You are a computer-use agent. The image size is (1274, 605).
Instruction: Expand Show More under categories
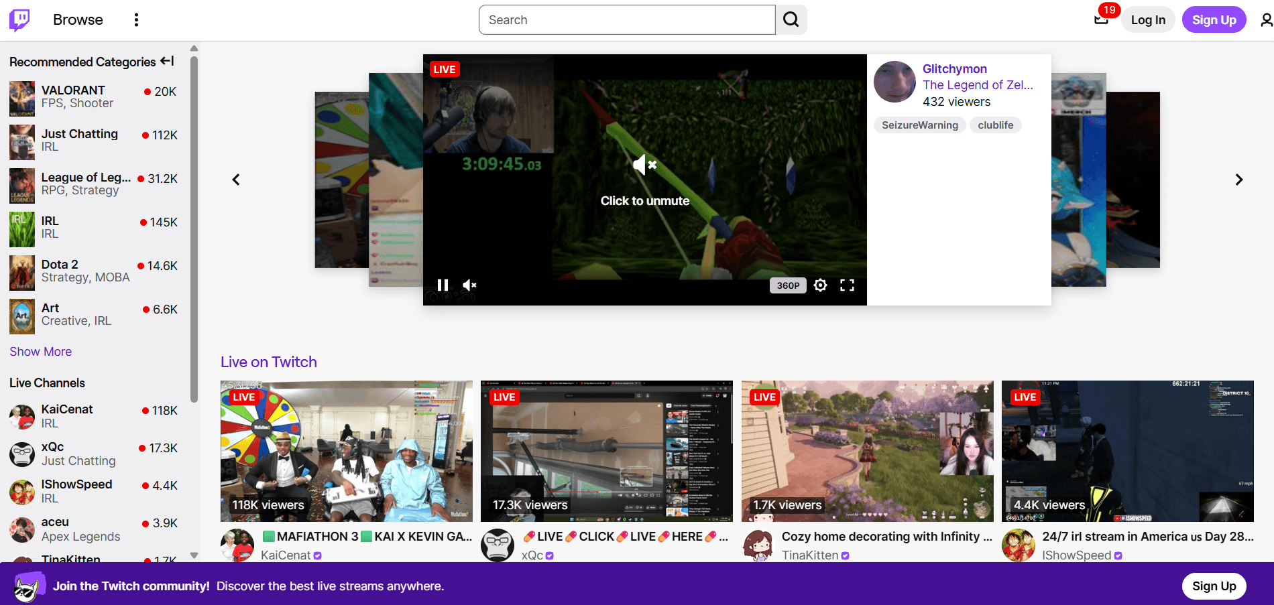(40, 351)
